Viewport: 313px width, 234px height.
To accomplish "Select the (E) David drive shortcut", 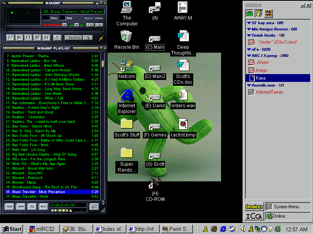I will click(155, 101).
